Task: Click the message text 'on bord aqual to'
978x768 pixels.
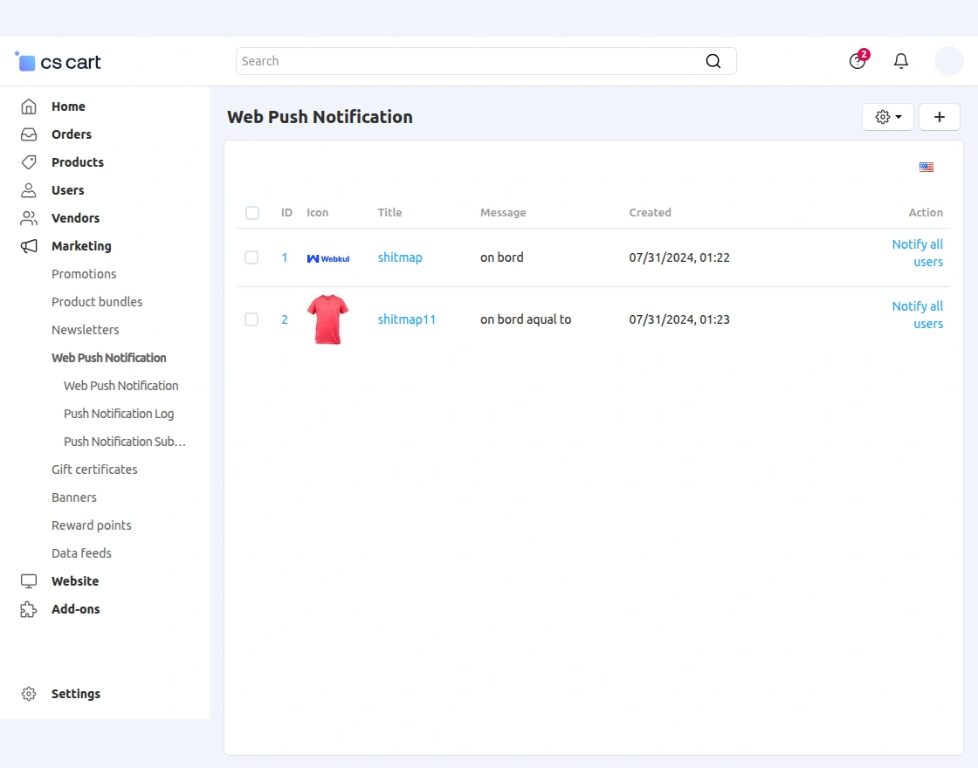Action: tap(526, 319)
